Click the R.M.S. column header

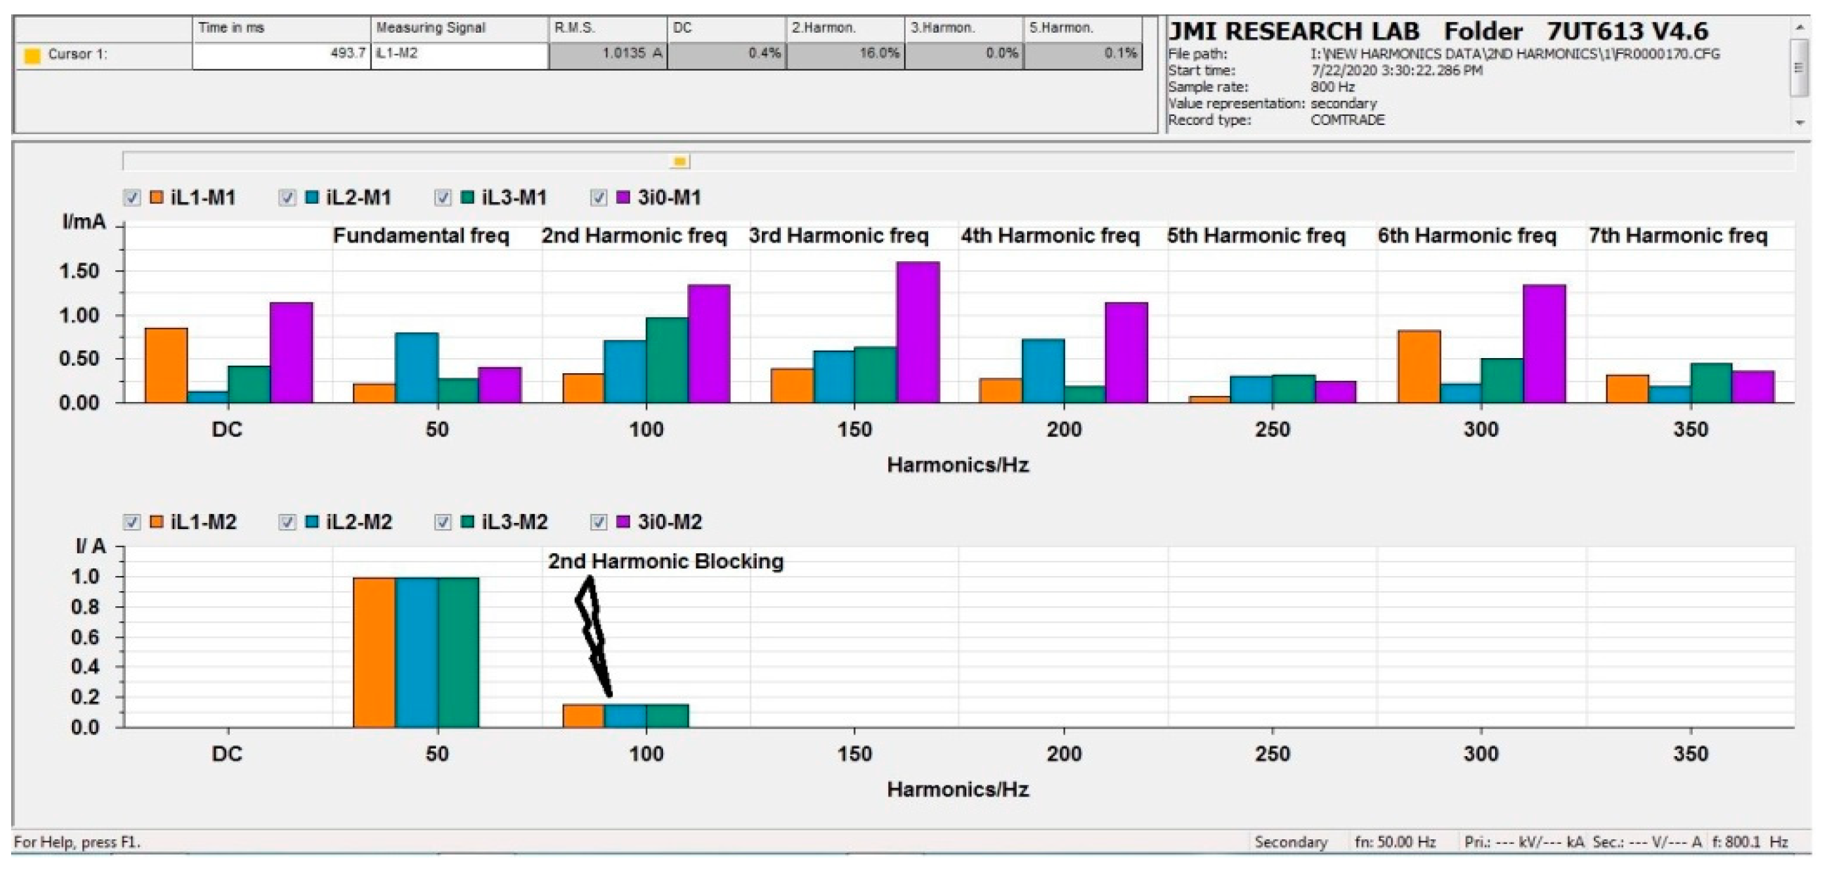pyautogui.click(x=608, y=28)
